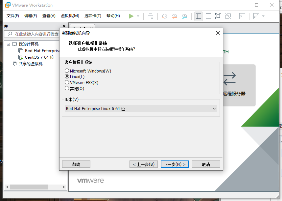Click the green Power On play icon
The height and width of the screenshot is (201, 282).
tap(131, 16)
